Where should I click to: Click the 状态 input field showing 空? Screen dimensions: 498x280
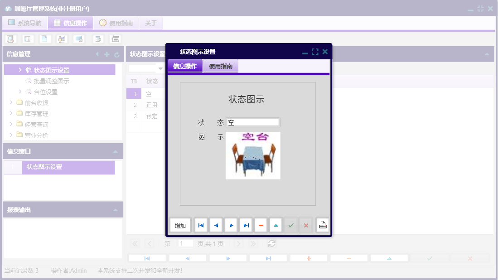tap(253, 122)
